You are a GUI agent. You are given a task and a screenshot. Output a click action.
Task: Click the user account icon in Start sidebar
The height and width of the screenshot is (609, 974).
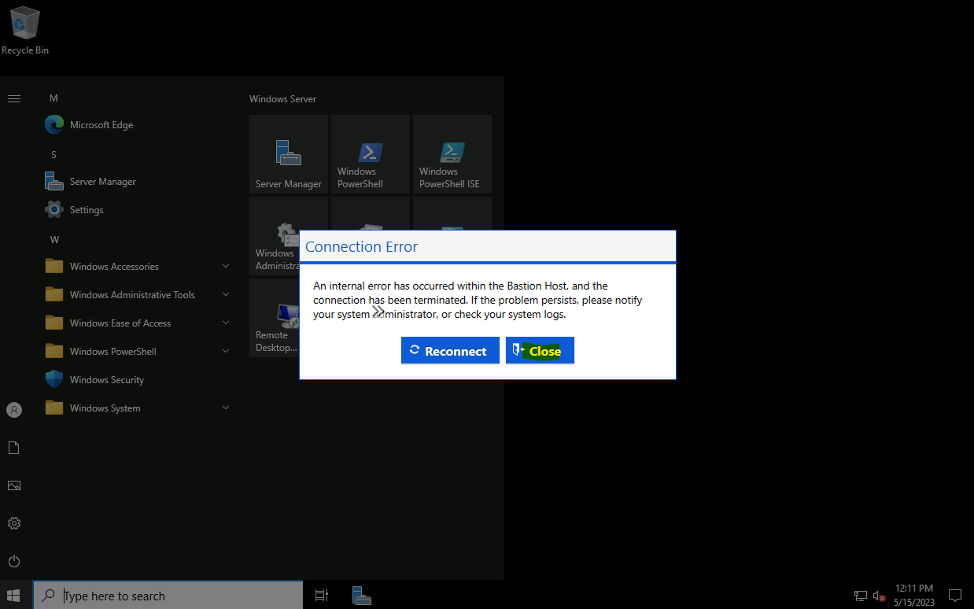13,410
